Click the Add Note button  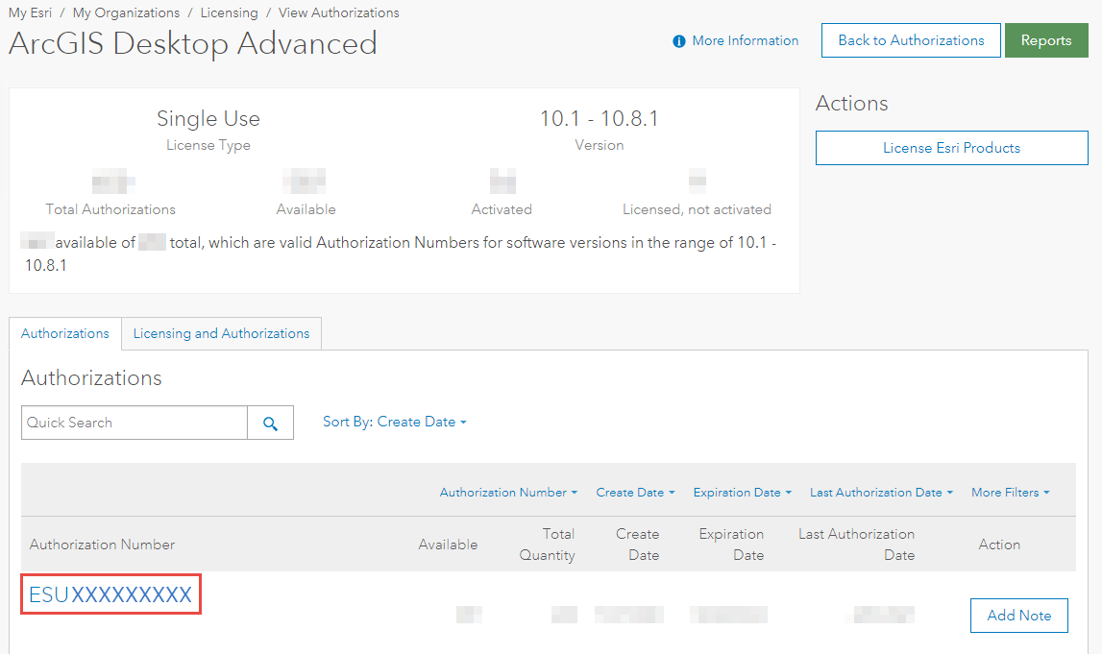click(1018, 616)
